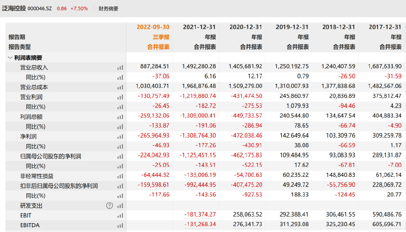Click the 三季报 report type label

(161, 37)
